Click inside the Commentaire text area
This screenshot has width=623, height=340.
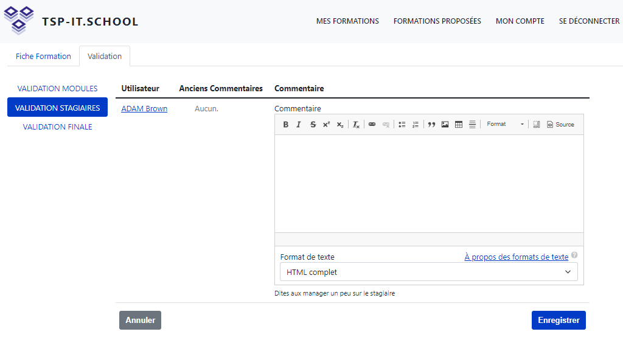click(429, 184)
